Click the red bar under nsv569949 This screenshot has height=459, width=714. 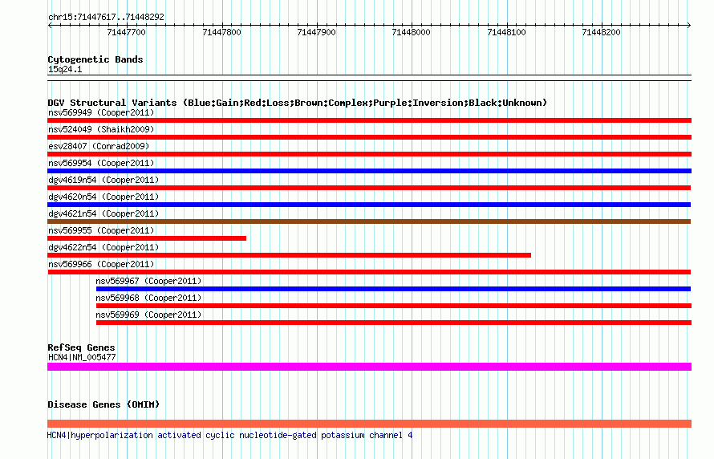[369, 120]
